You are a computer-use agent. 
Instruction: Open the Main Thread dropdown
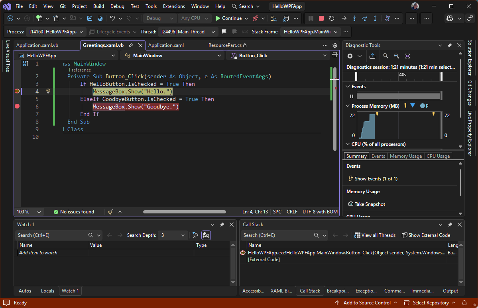pos(188,31)
